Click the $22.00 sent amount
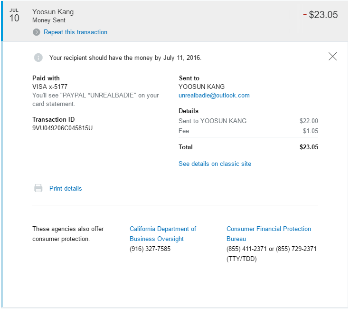350x309 pixels. 309,121
